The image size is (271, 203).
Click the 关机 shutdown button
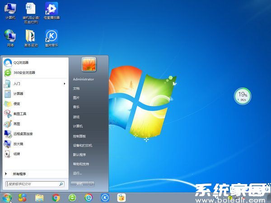(79, 184)
